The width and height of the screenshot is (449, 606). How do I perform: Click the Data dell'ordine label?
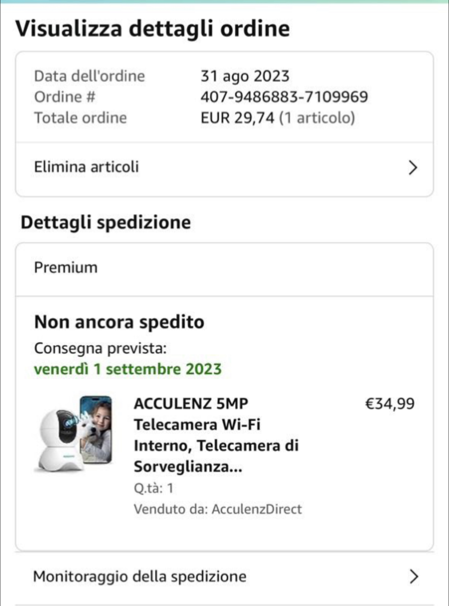89,76
